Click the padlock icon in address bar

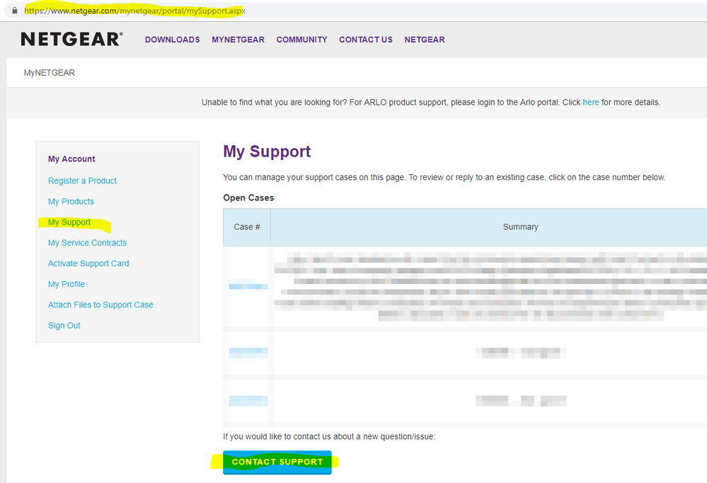pyautogui.click(x=14, y=11)
